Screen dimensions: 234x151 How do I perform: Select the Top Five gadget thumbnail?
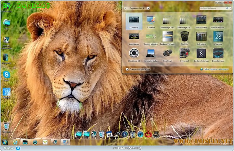134,21
